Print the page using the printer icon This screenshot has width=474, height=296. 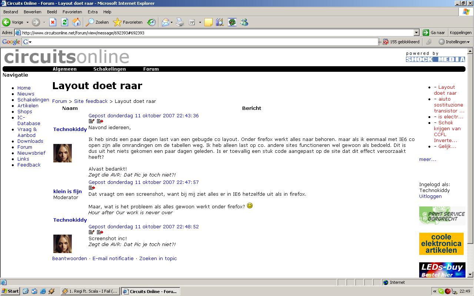click(x=180, y=22)
